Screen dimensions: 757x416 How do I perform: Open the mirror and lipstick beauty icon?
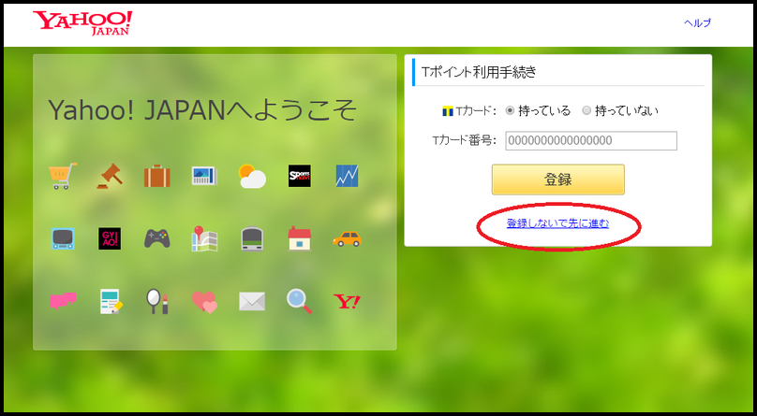(x=156, y=301)
